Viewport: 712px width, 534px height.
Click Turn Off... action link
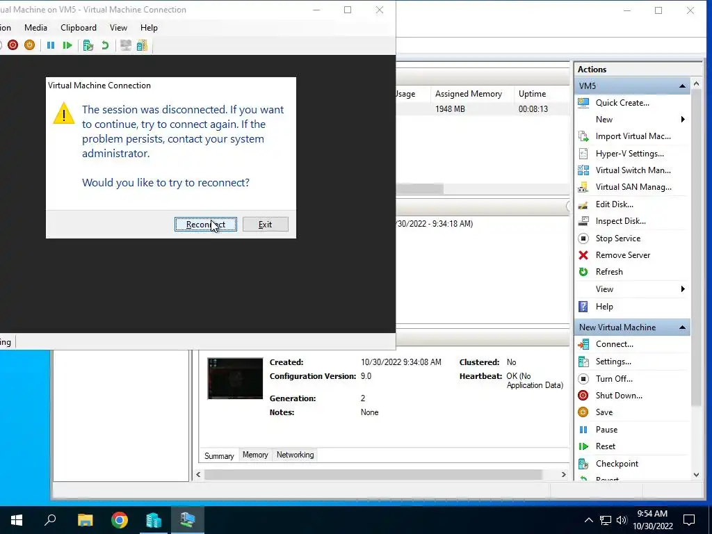[614, 379]
